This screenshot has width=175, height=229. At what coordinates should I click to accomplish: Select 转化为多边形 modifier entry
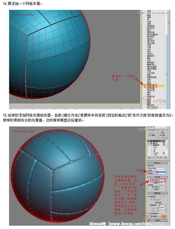(153, 107)
